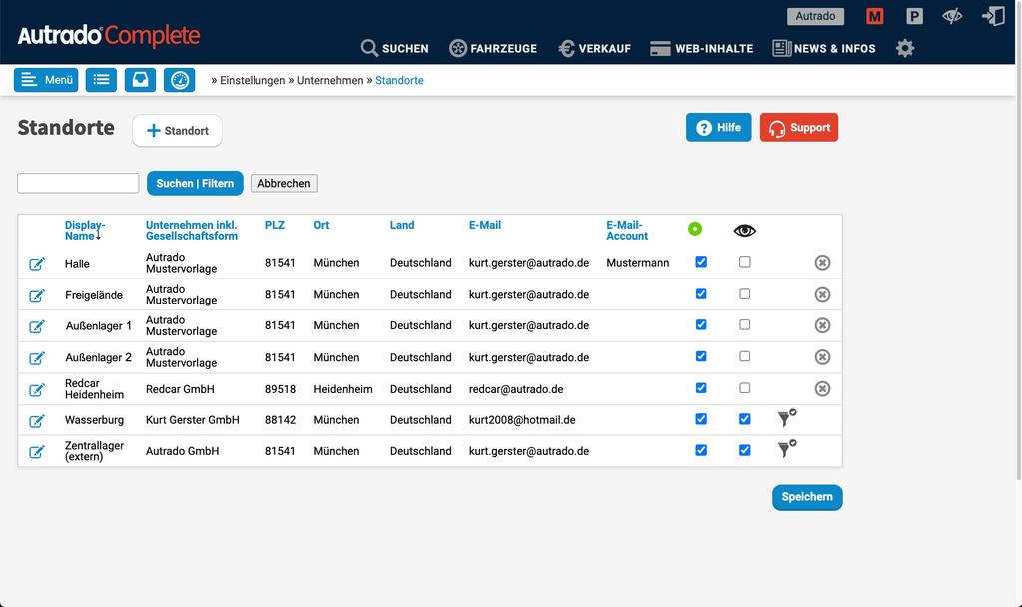This screenshot has width=1022, height=607.
Task: Open edit icon for Außenlager 1
Action: 37,326
